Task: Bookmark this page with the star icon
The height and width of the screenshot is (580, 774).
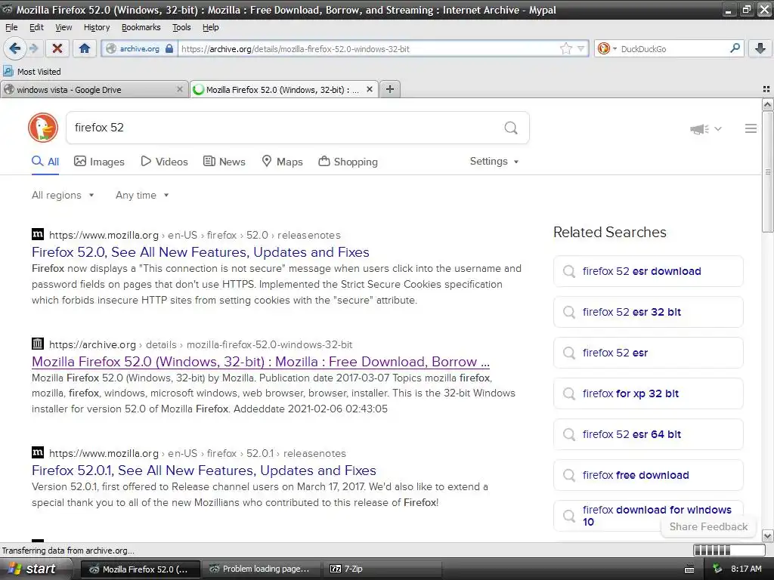Action: click(565, 48)
